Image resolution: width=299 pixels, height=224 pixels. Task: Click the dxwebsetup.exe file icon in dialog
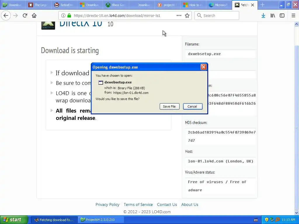(100, 83)
